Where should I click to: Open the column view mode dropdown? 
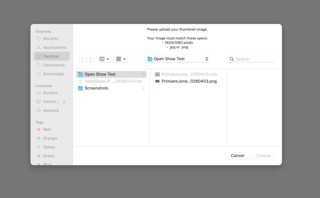coord(104,59)
